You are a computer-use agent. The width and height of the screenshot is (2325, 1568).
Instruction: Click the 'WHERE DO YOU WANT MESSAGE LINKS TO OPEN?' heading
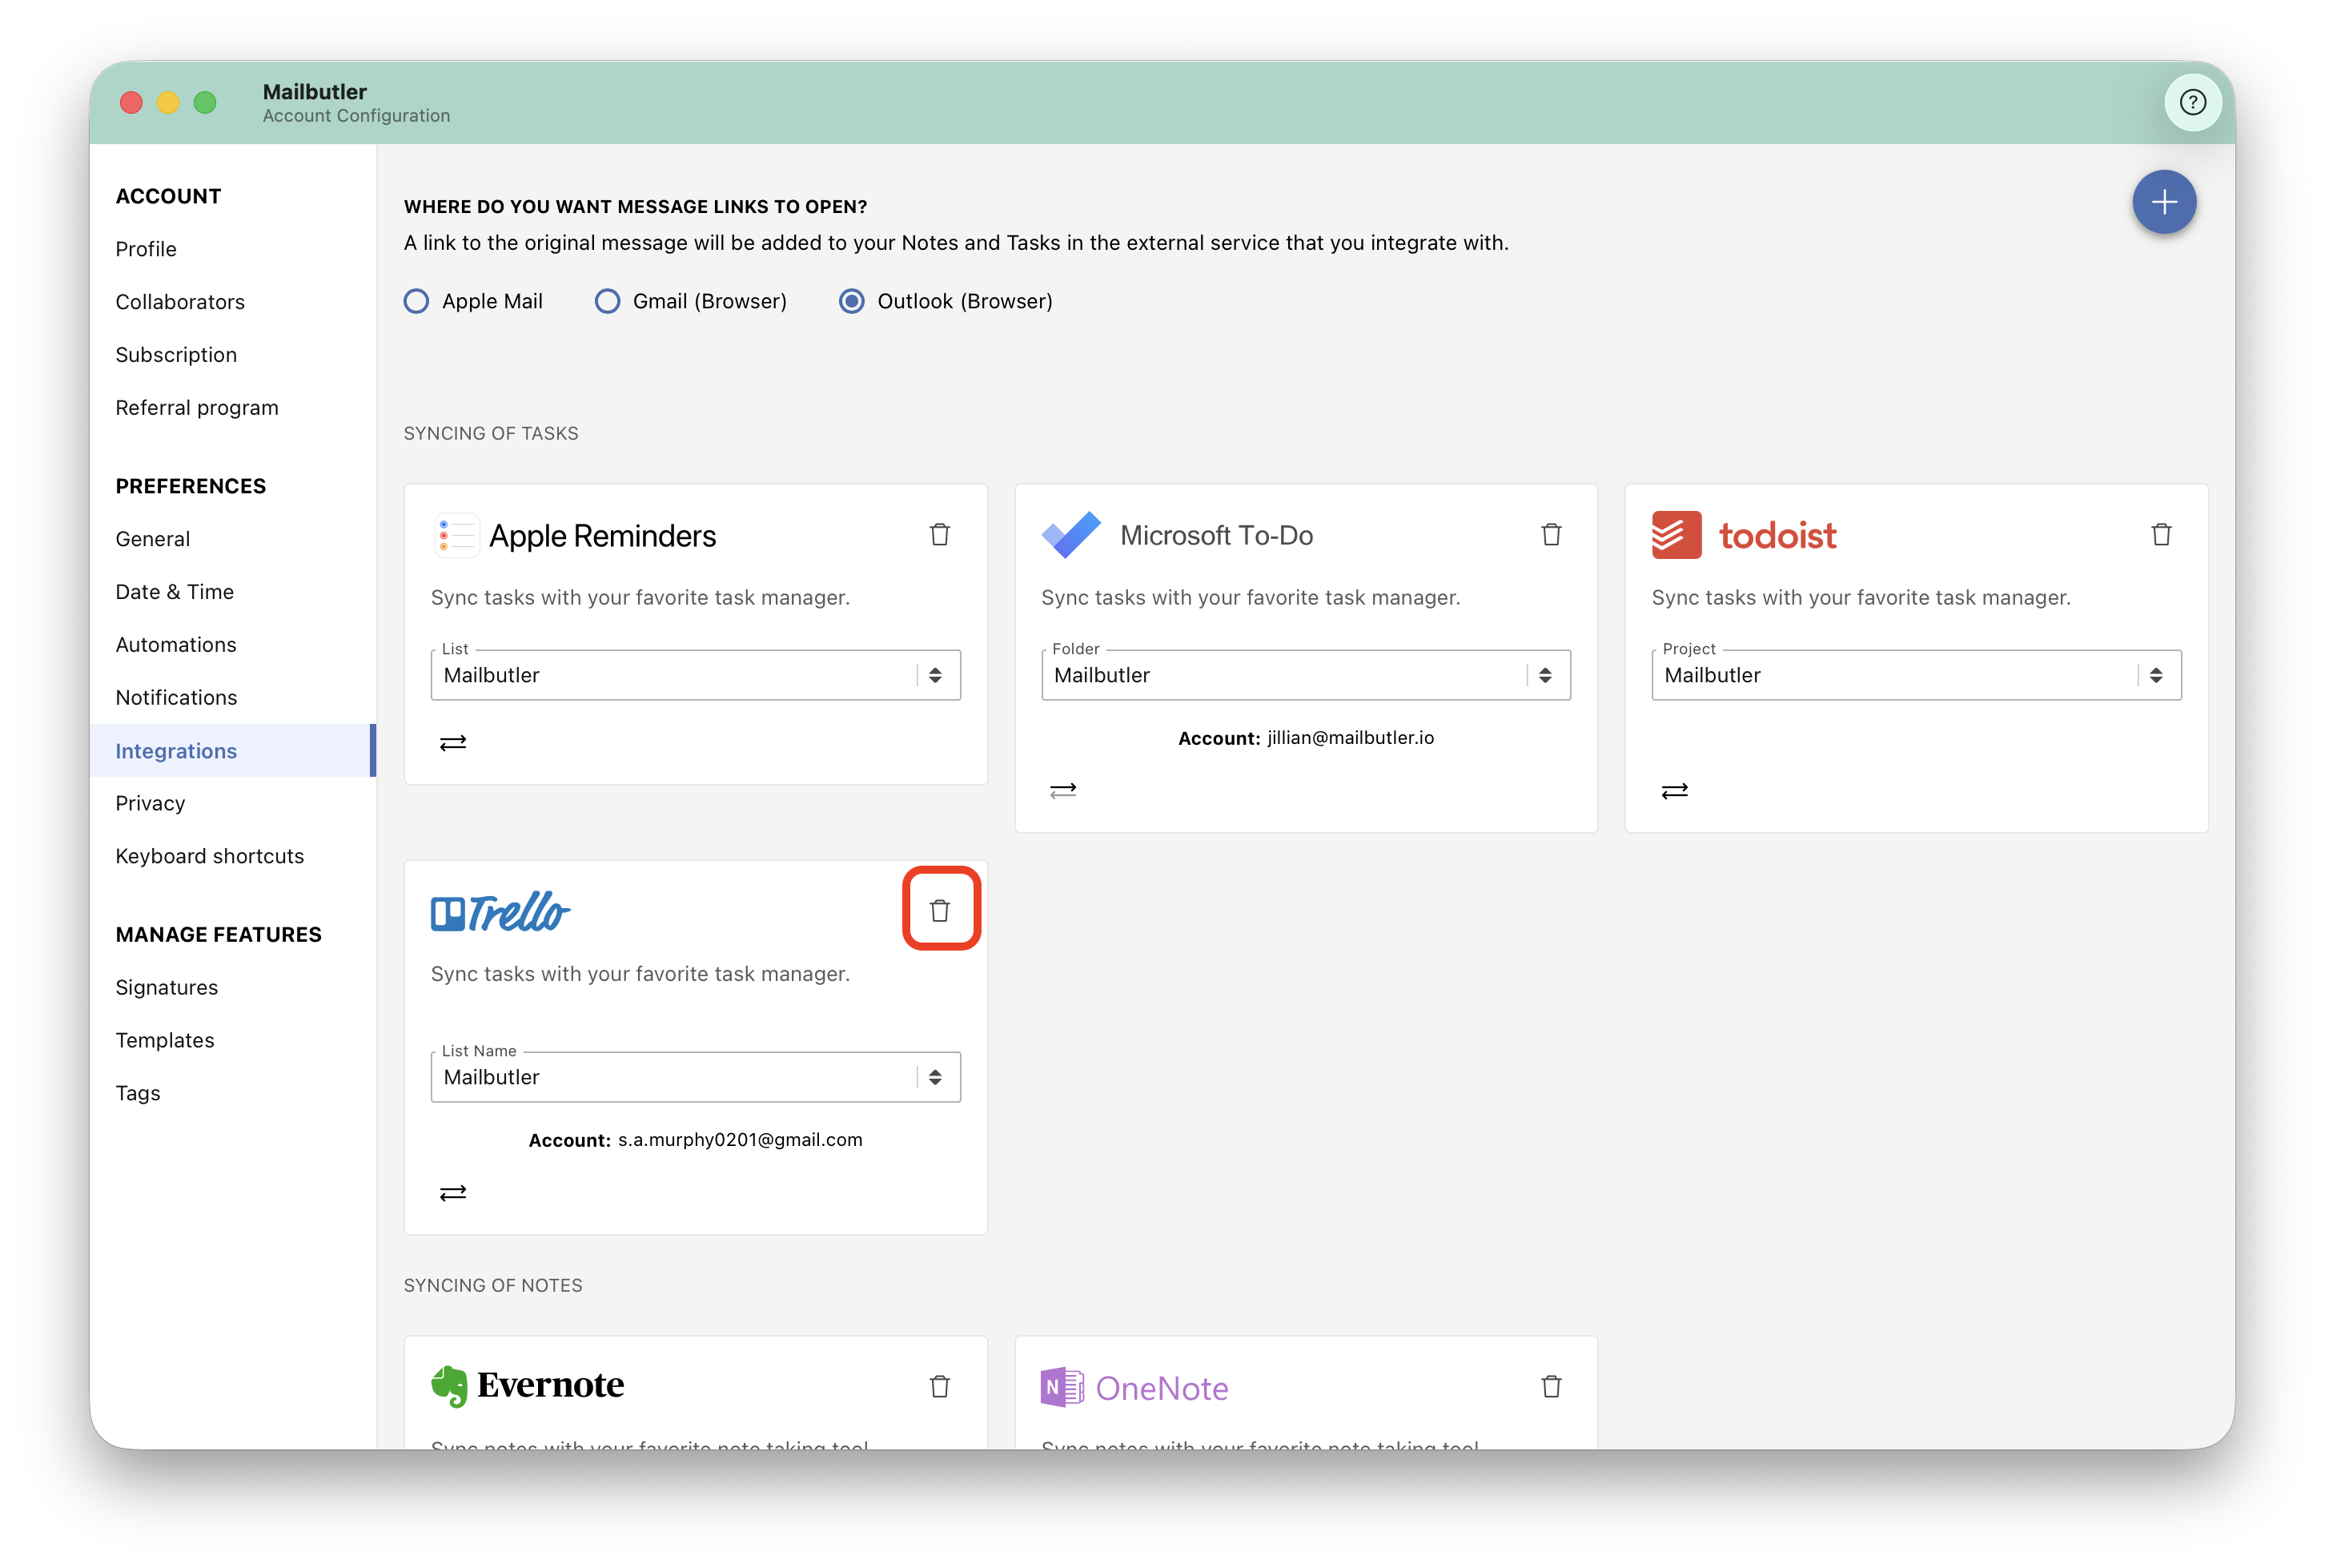pyautogui.click(x=636, y=207)
